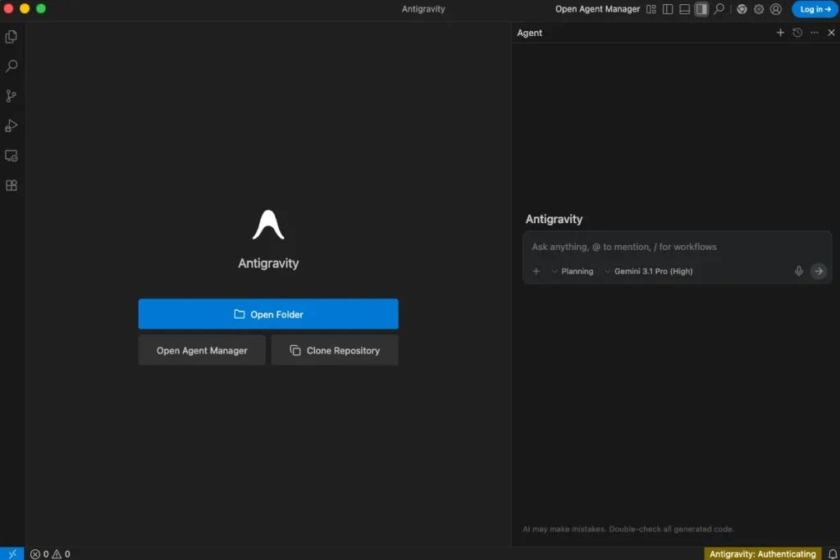Image resolution: width=840 pixels, height=560 pixels.
Task: Open the Extensions view icon
Action: click(x=11, y=185)
